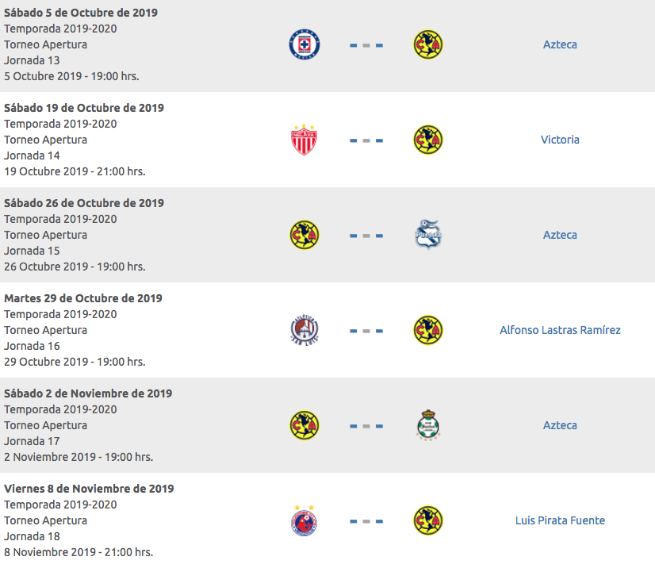Image resolution: width=655 pixels, height=568 pixels.
Task: Click Club América crest in Jornada 13 row
Action: pyautogui.click(x=428, y=44)
